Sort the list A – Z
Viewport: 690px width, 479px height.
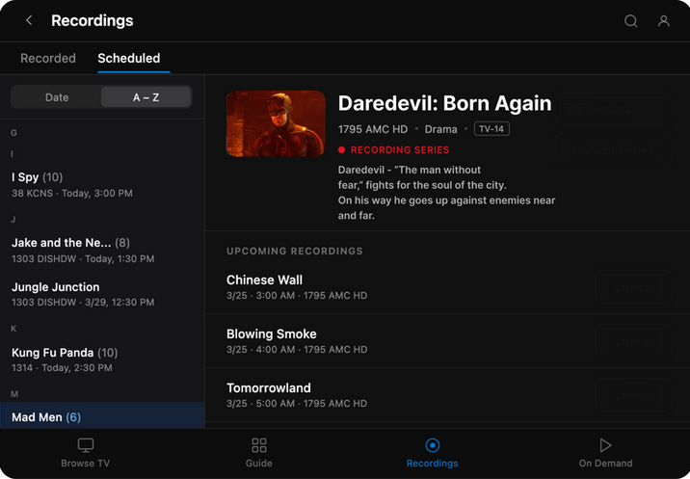click(x=146, y=97)
